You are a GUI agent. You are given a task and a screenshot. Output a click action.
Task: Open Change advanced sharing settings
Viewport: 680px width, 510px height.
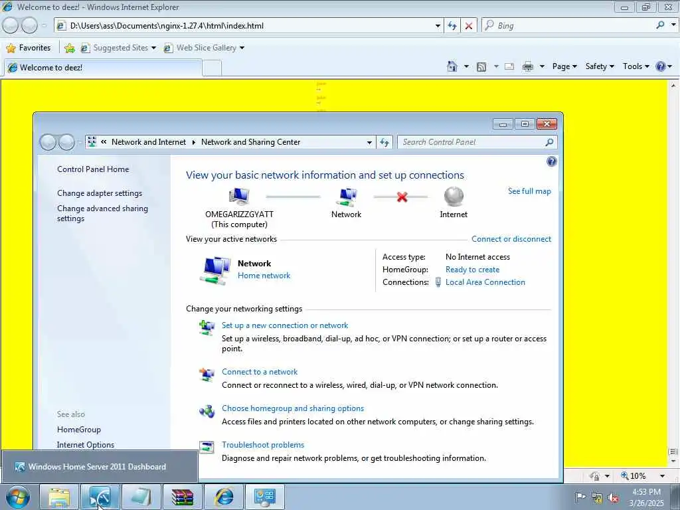(x=102, y=213)
